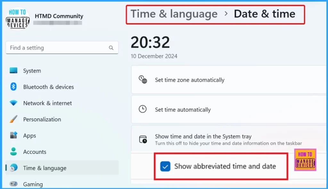Image resolution: width=328 pixels, height=189 pixels.
Task: Click the System monitor icon
Action: [x=13, y=70]
